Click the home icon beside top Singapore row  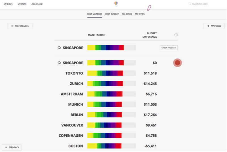point(59,48)
